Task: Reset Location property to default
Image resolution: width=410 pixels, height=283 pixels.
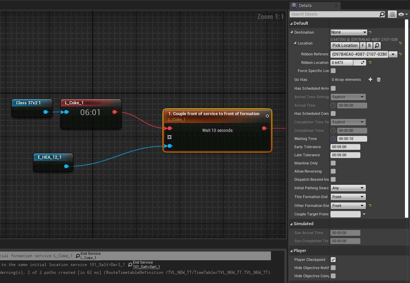Action: click(400, 43)
